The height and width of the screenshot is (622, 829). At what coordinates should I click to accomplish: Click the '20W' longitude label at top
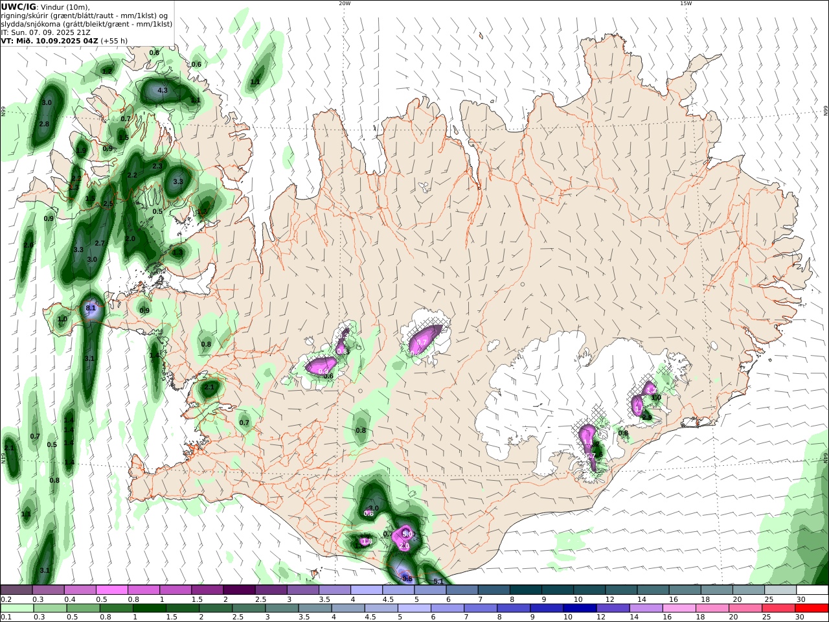pos(345,3)
